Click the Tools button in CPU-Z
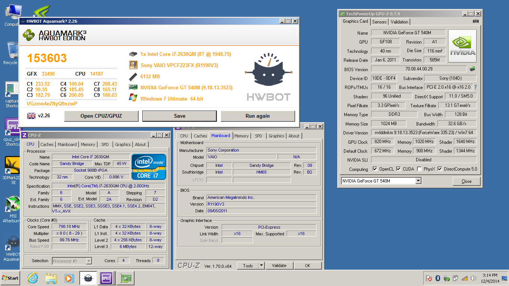This screenshot has height=286, width=509. coord(248,266)
